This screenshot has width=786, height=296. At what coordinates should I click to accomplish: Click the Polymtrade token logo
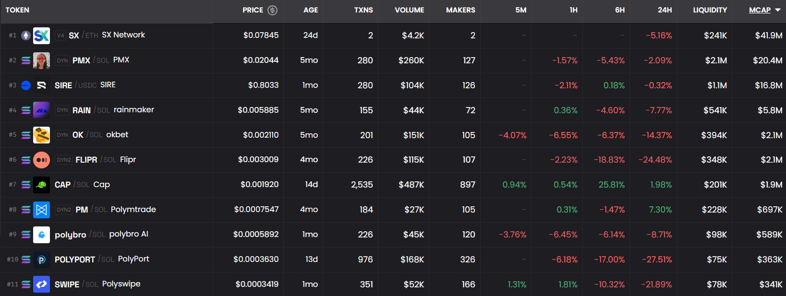point(41,210)
